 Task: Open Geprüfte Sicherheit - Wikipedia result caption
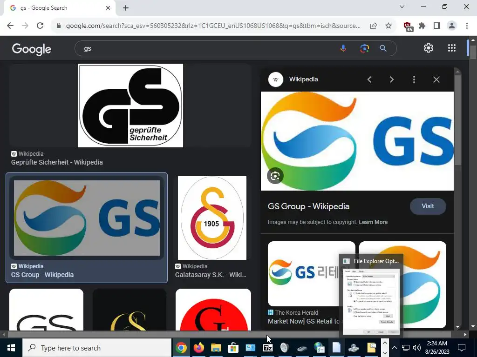point(57,162)
